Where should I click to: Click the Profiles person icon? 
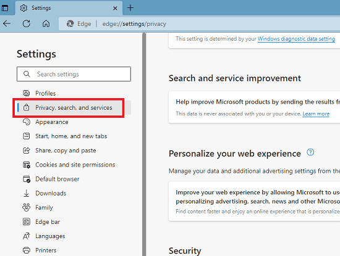(26, 93)
